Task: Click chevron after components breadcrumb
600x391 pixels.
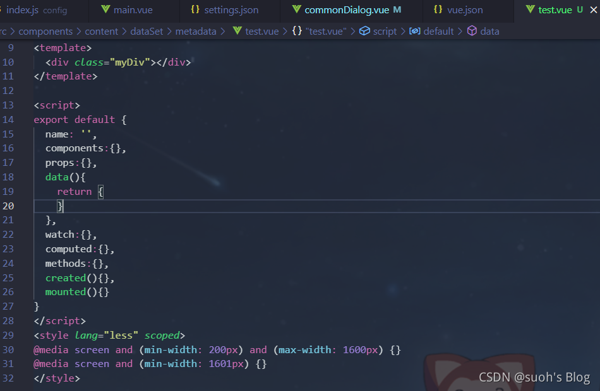Action: [x=79, y=32]
